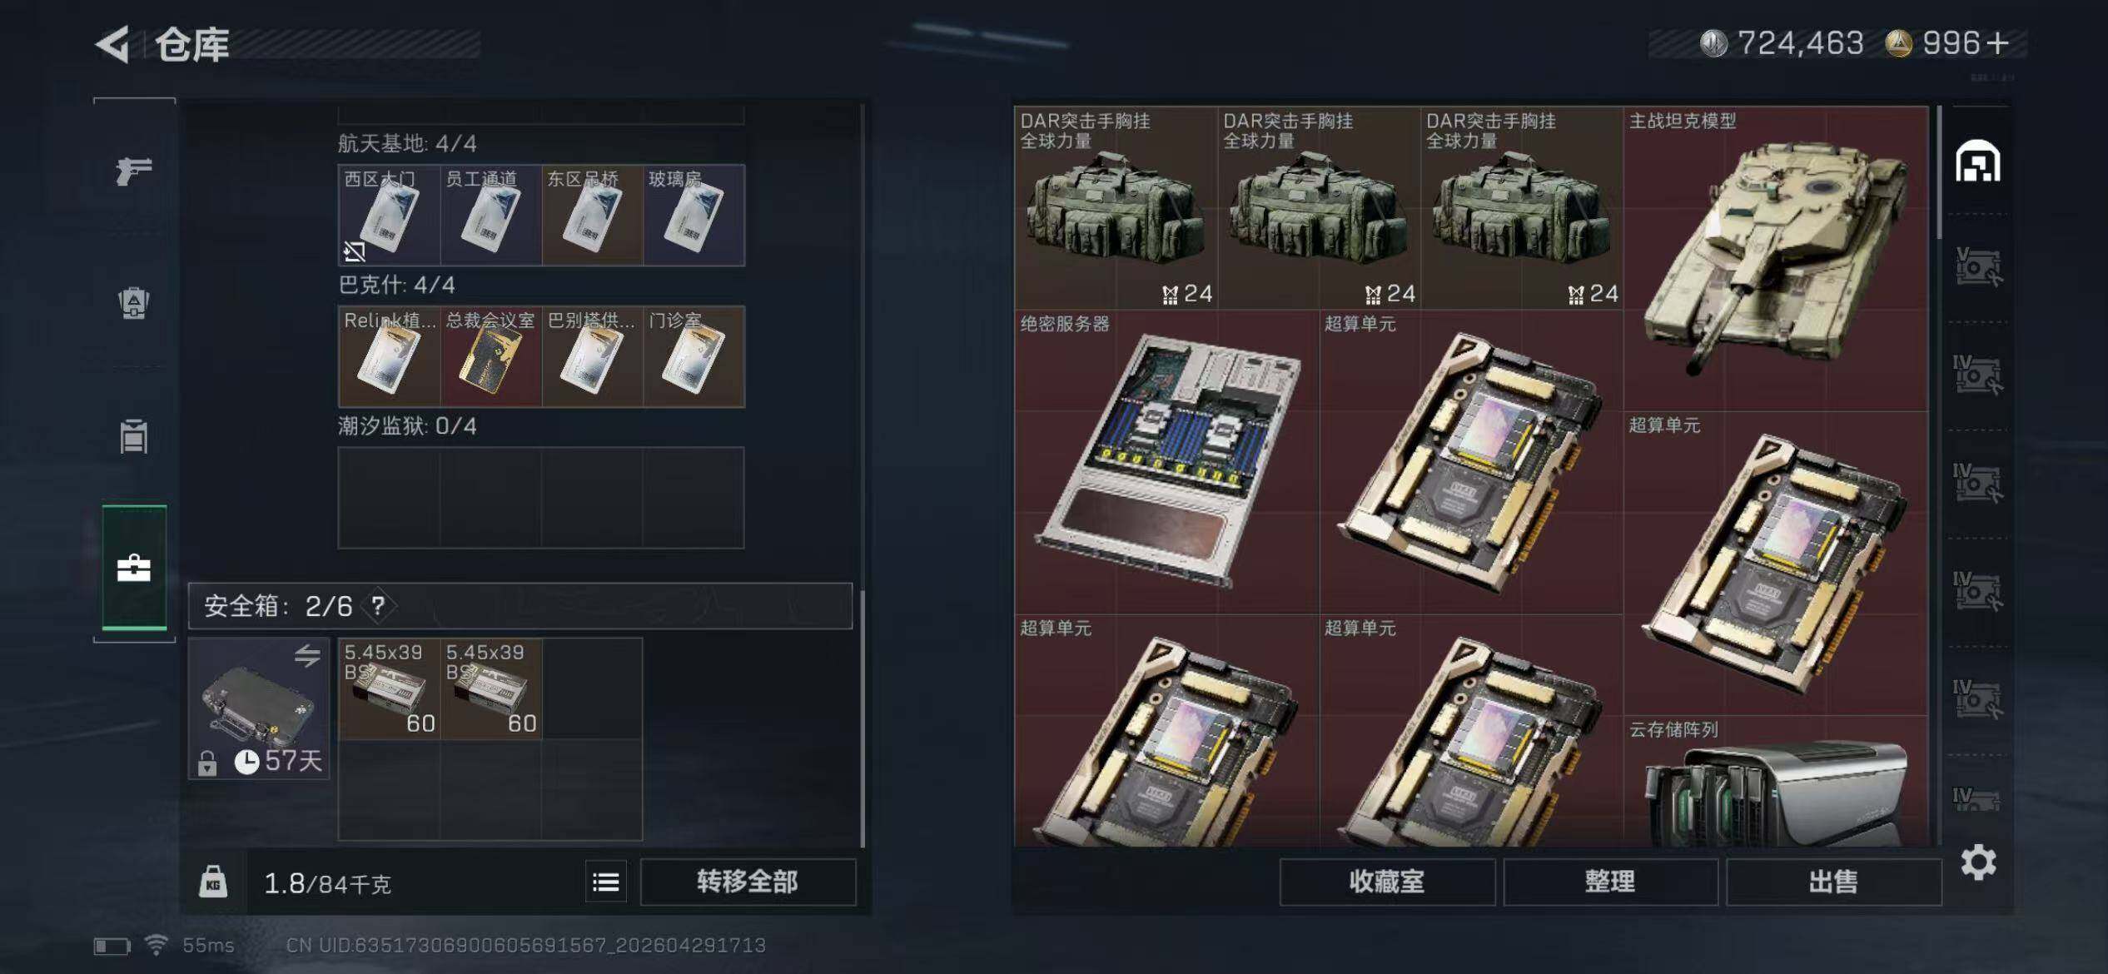Click the first 5.45x39 BS ammo stack

coord(390,689)
